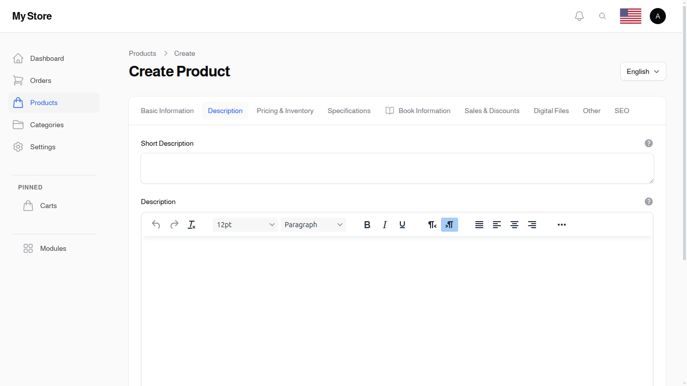Clear formatting using the editor toolbar
The image size is (687, 386).
point(192,225)
